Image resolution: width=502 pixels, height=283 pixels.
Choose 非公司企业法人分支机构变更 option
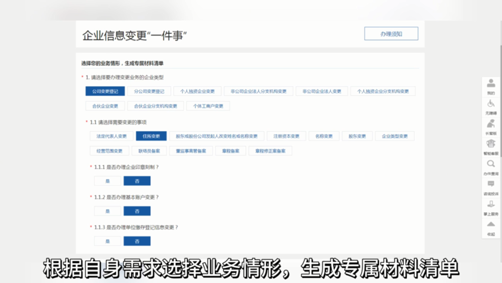(x=258, y=91)
